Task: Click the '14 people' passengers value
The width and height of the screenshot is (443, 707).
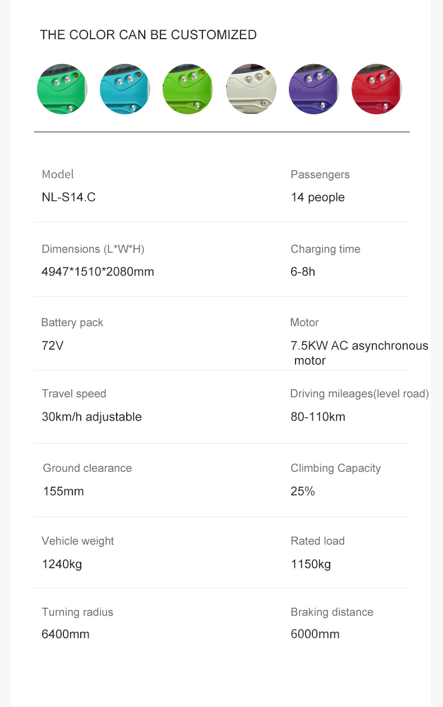Action: (x=317, y=197)
